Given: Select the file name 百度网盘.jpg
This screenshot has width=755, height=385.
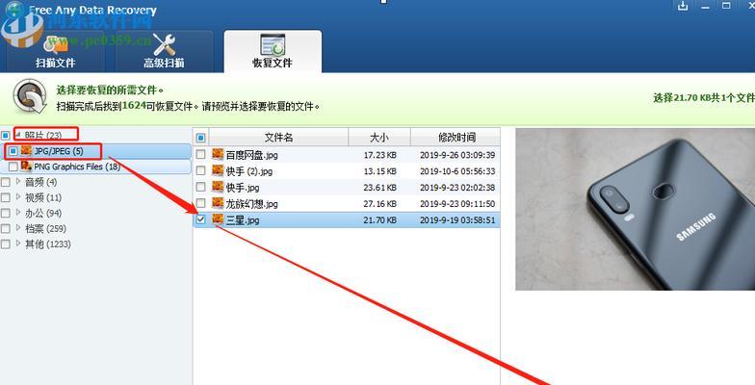Looking at the screenshot, I should 252,155.
